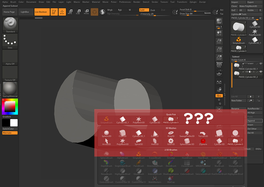Click the camera lock icon
The width and height of the screenshot is (264, 187).
pos(219,90)
